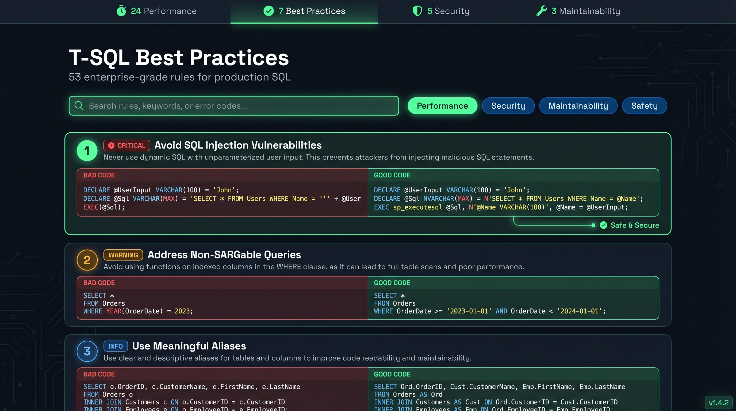Enable the Security filter
This screenshot has width=736, height=411.
click(x=508, y=105)
